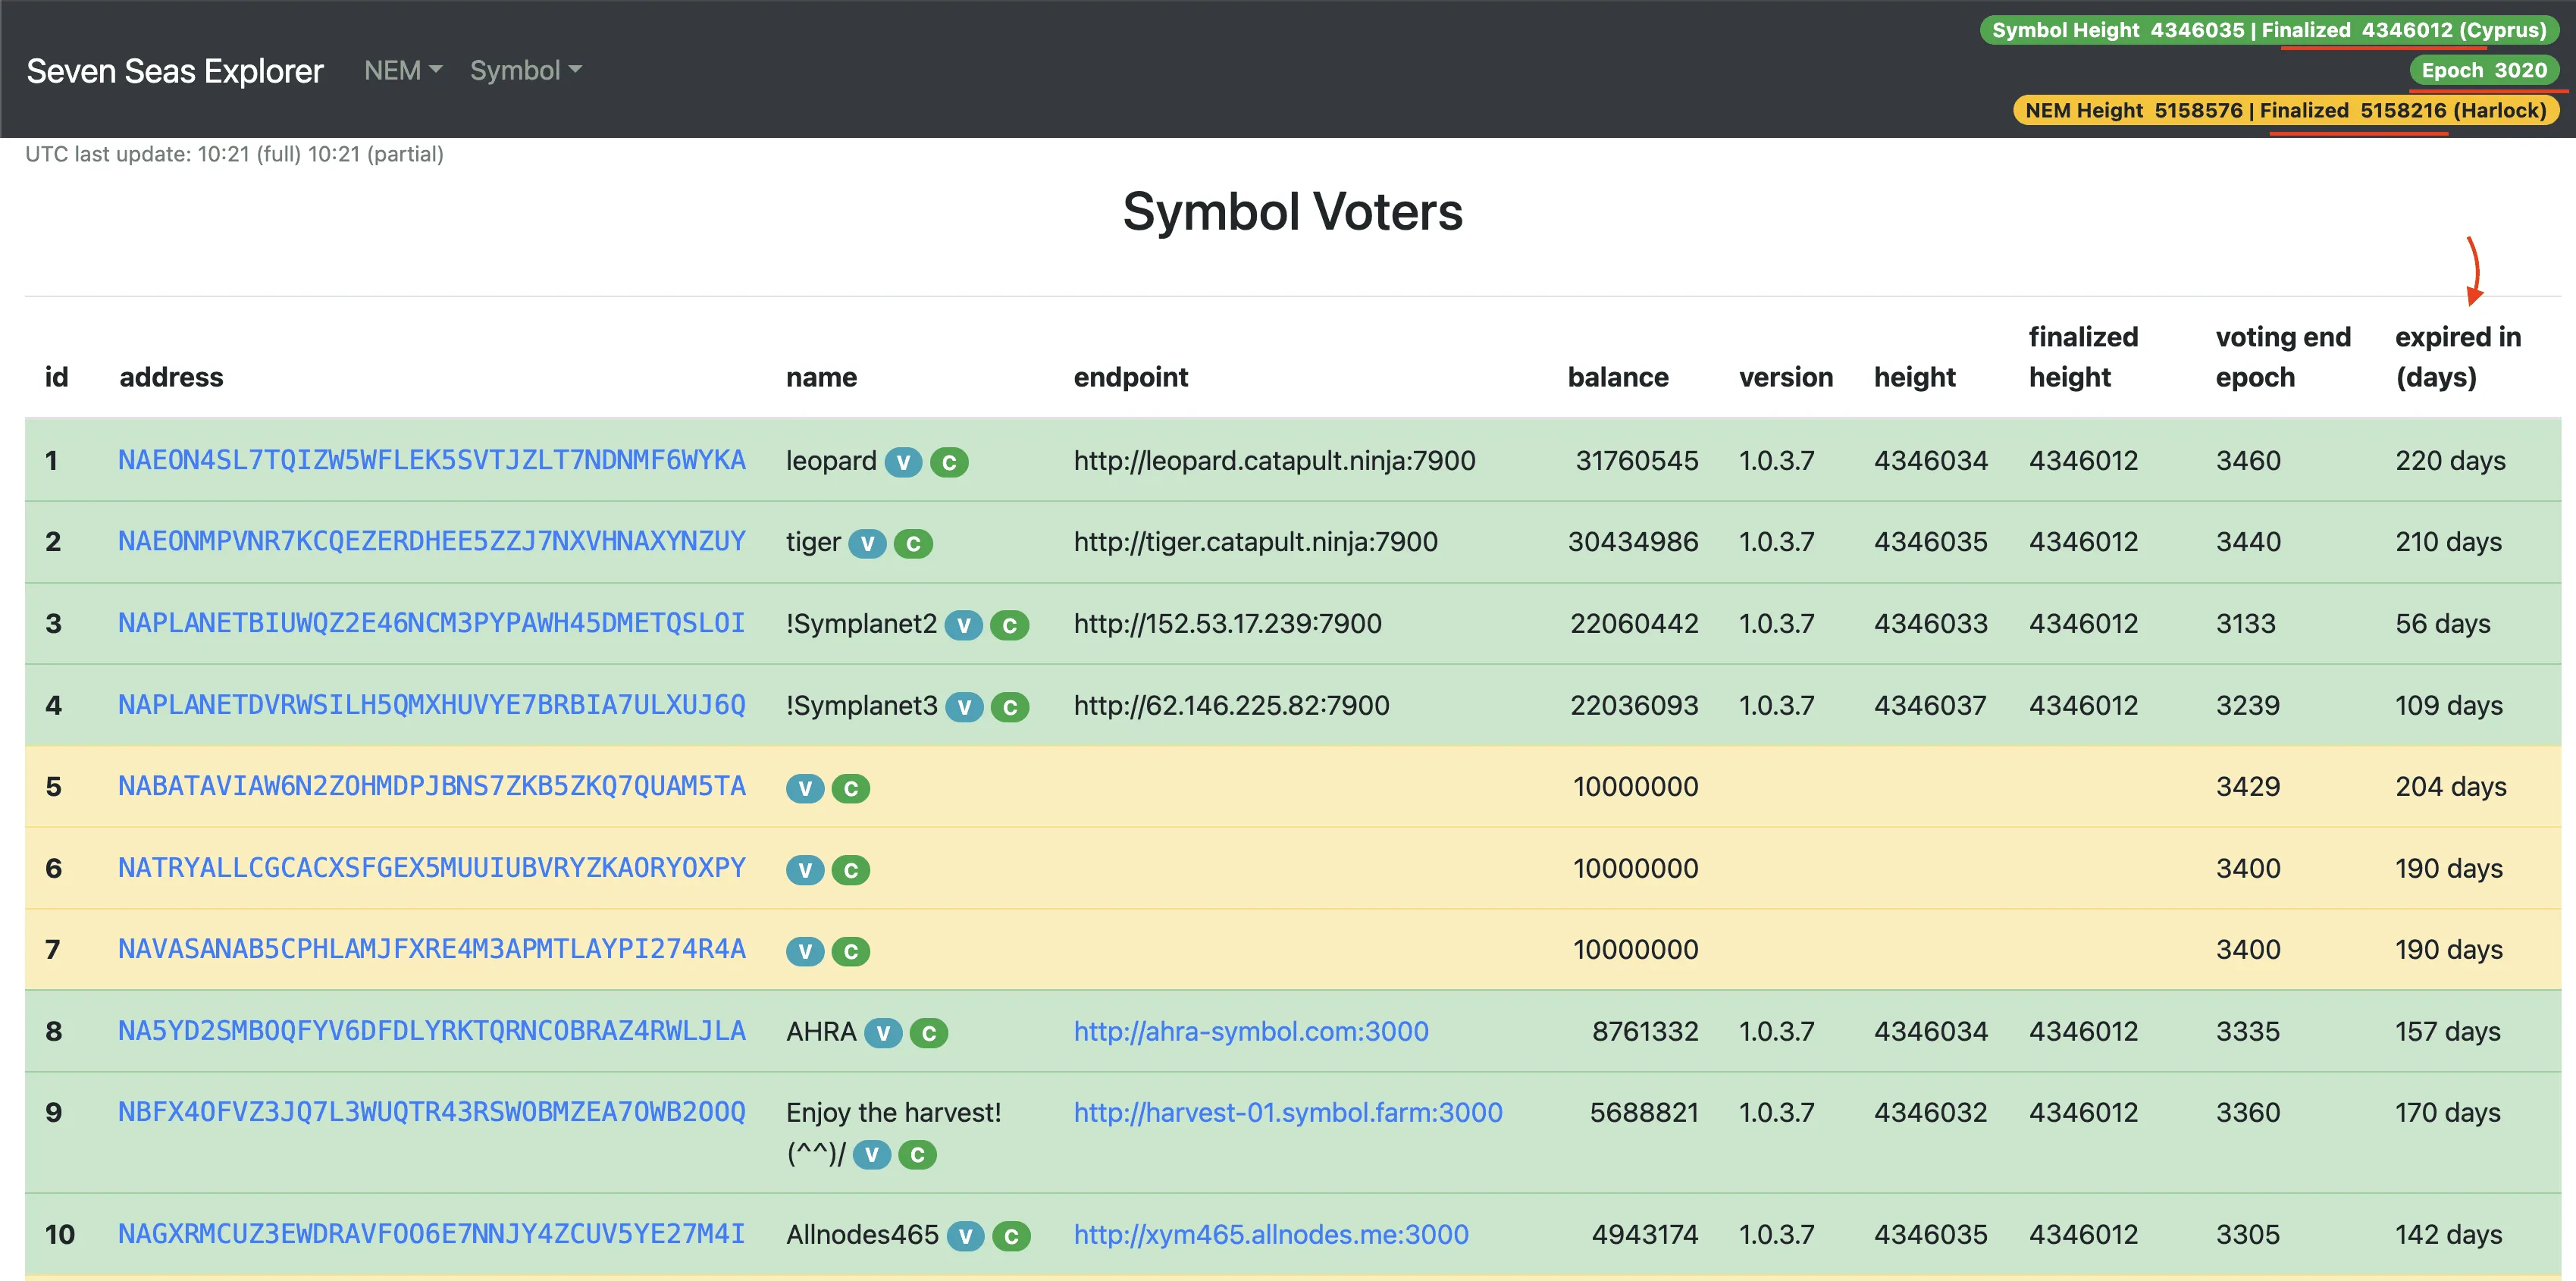The image size is (2576, 1281).
Task: Click the C badge next to Allnodes465
Action: (x=1011, y=1237)
